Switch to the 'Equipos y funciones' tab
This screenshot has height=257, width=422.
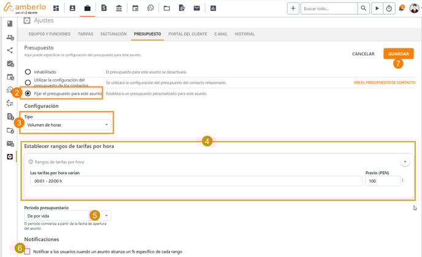tap(50, 34)
